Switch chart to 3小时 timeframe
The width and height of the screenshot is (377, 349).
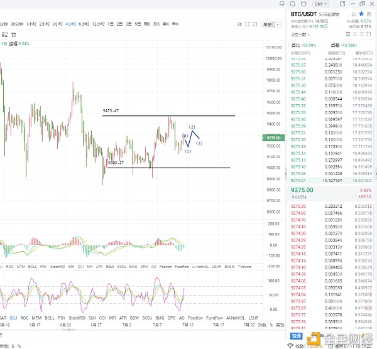[58, 24]
